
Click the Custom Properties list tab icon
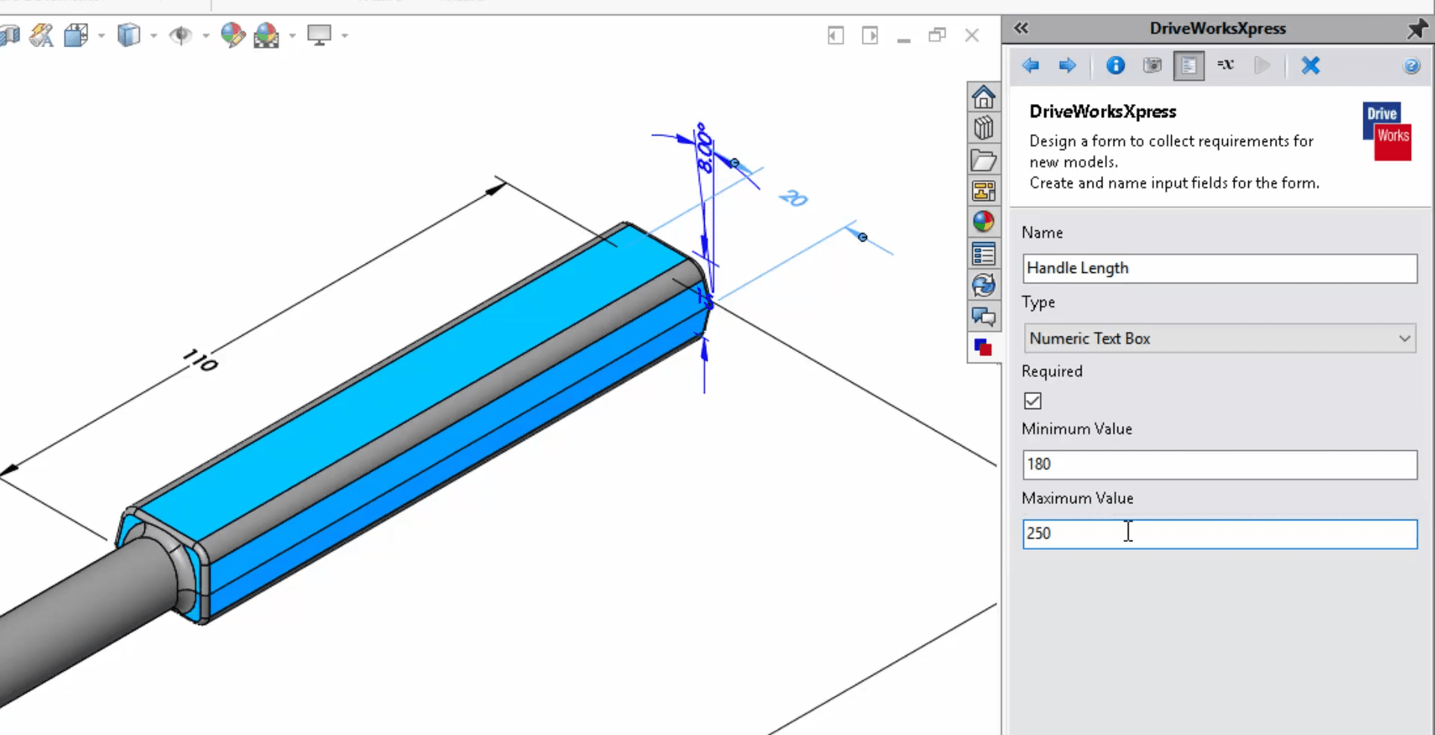tap(984, 254)
